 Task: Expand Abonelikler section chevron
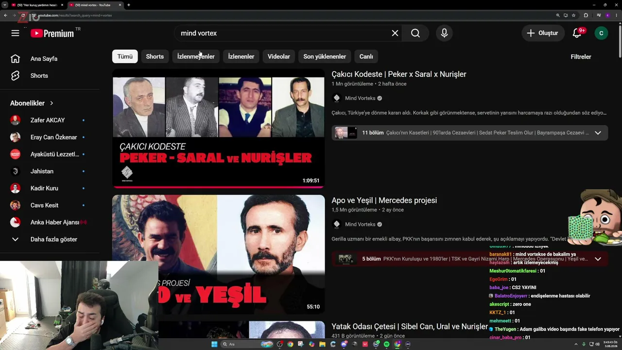pyautogui.click(x=52, y=103)
